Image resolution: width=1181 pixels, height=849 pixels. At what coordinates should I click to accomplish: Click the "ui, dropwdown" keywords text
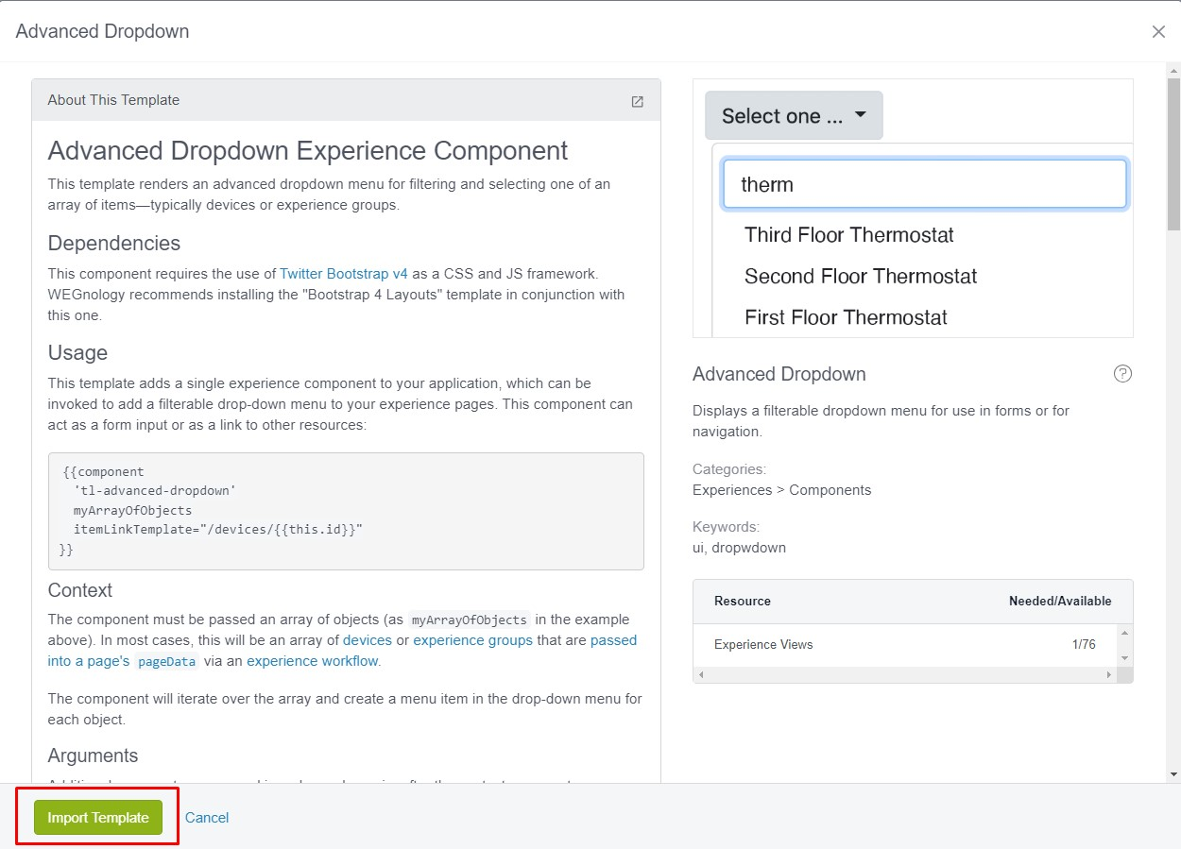739,548
